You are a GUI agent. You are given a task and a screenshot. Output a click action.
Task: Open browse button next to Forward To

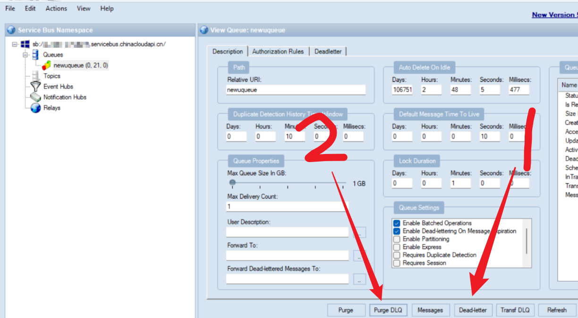coord(359,256)
